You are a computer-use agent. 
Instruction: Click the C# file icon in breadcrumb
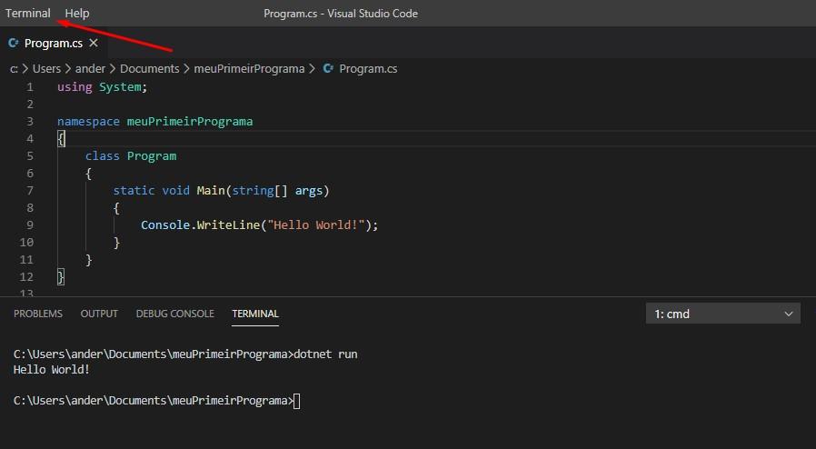pyautogui.click(x=328, y=68)
